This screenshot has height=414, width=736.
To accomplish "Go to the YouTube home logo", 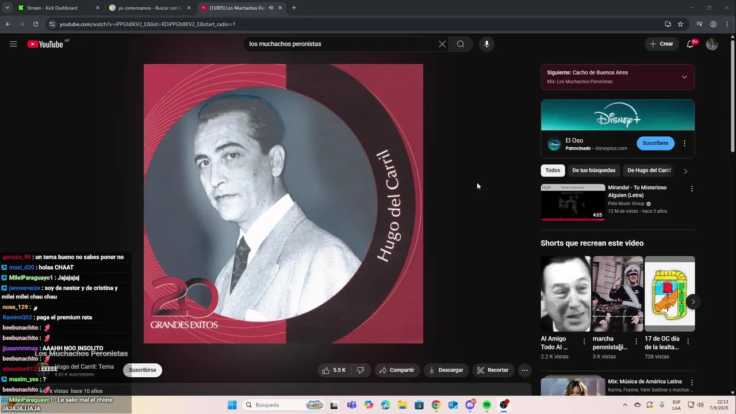I will point(45,44).
